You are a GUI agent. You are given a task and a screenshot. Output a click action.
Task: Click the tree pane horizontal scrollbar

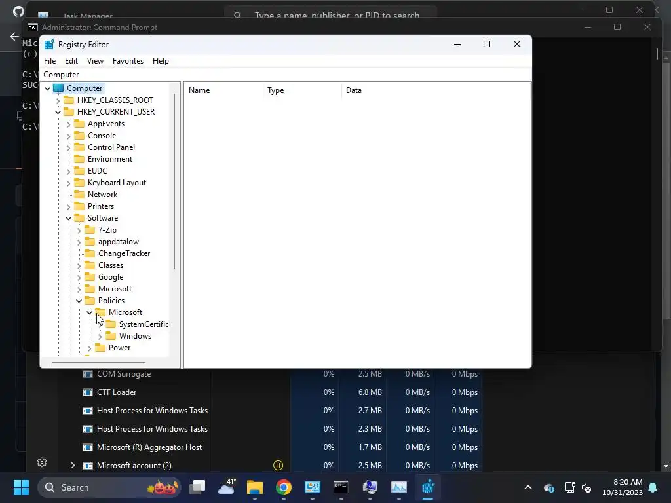pos(98,362)
